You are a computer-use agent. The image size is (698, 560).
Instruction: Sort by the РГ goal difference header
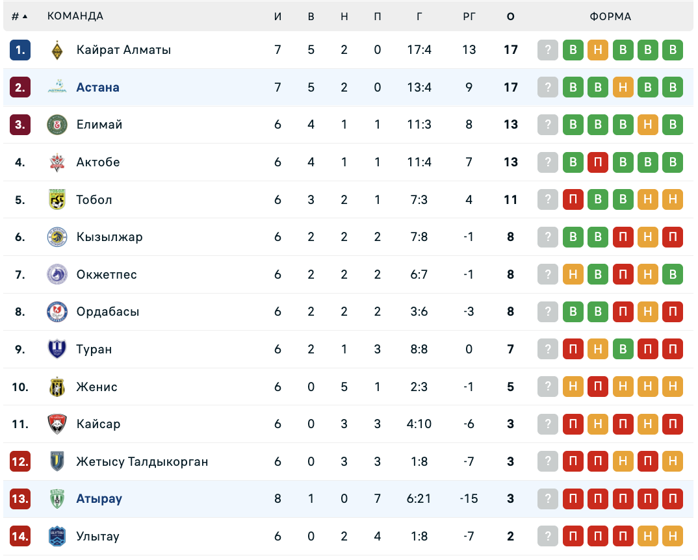coord(469,16)
